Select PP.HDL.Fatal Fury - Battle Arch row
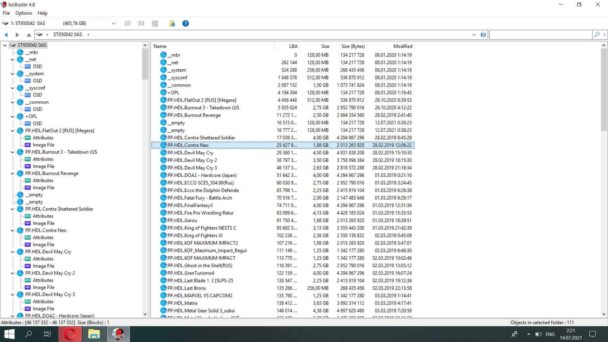This screenshot has height=342, width=608. (283, 198)
